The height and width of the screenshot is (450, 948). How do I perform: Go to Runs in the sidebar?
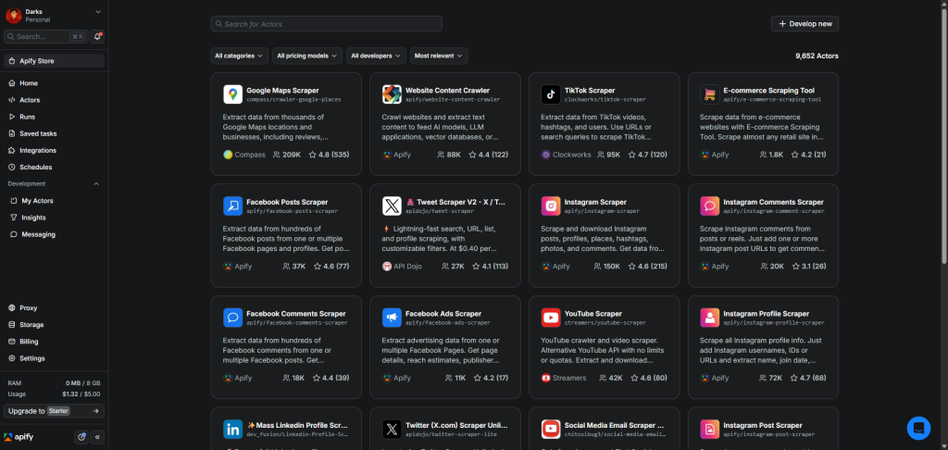pyautogui.click(x=28, y=117)
